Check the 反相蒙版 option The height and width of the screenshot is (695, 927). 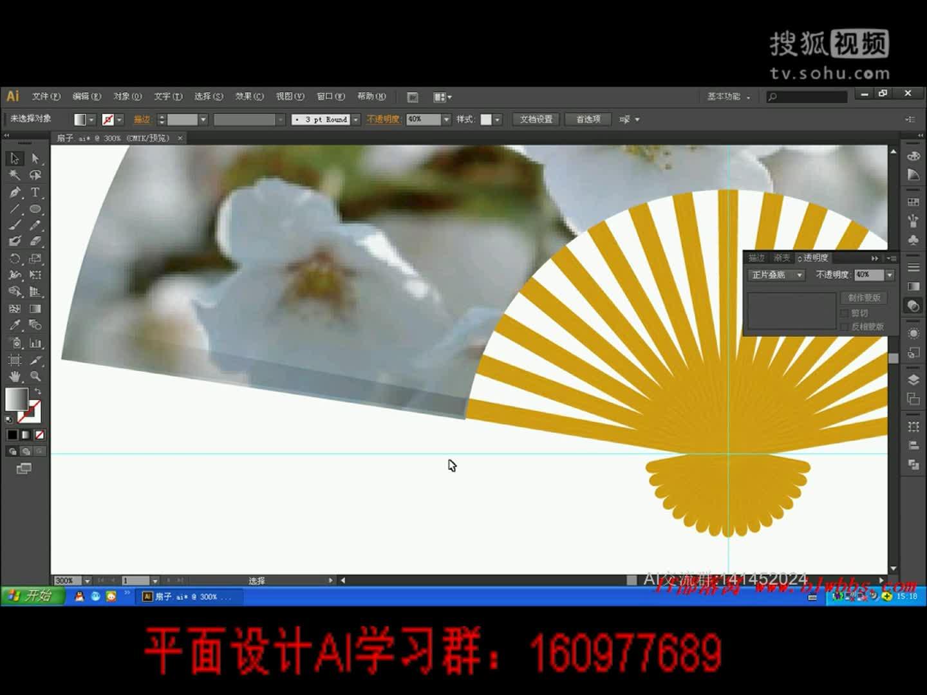point(844,326)
